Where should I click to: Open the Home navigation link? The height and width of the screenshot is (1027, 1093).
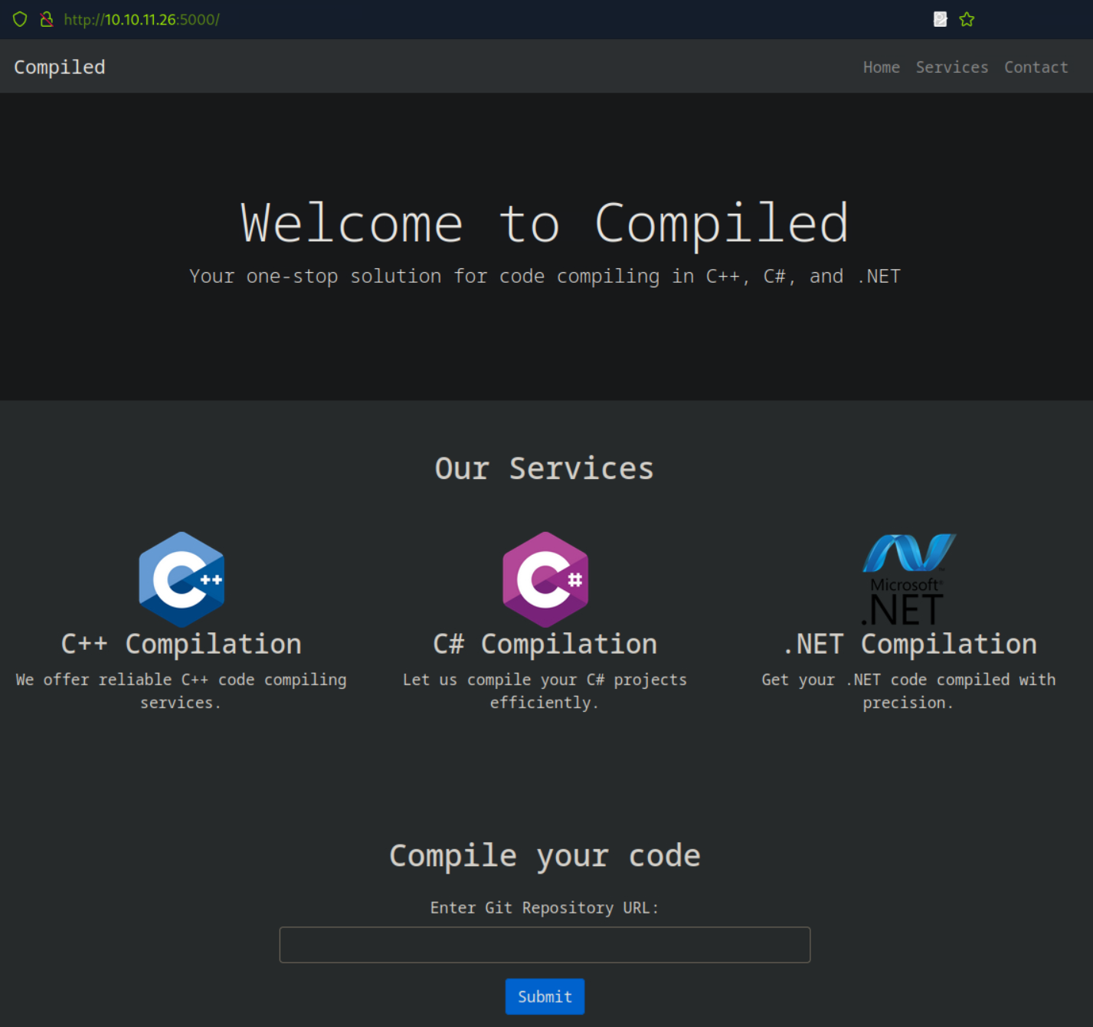click(881, 67)
